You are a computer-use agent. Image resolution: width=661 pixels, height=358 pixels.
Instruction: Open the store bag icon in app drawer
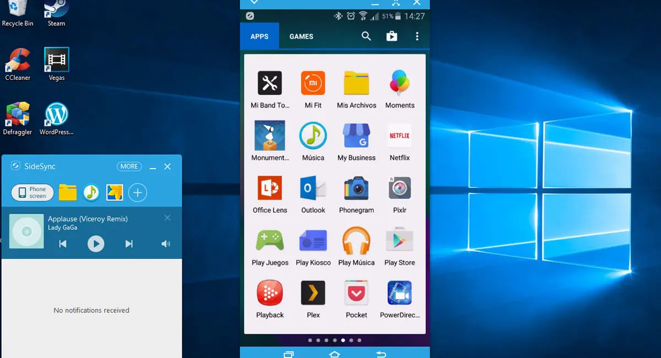click(392, 36)
